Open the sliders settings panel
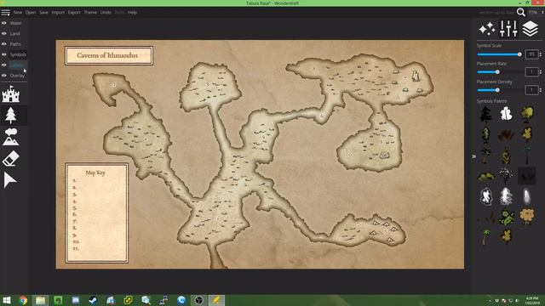Viewport: 545px width, 306px height. coord(508,28)
